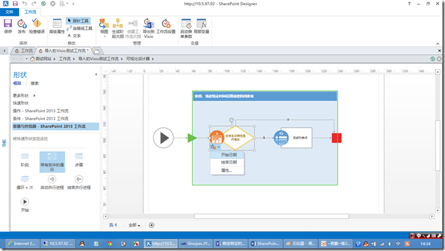Click the 可视化设计器 breadcrumb
The image size is (445, 251).
138,59
